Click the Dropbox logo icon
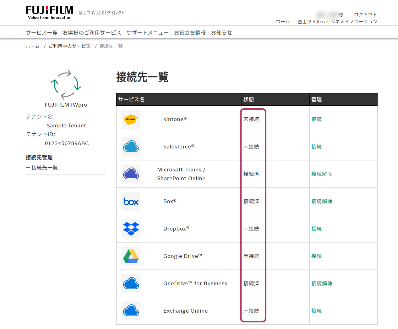Image resolution: width=398 pixels, height=329 pixels. coord(131,229)
